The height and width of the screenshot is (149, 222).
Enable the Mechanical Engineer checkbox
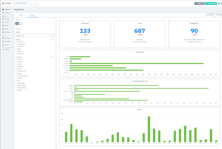[16, 76]
